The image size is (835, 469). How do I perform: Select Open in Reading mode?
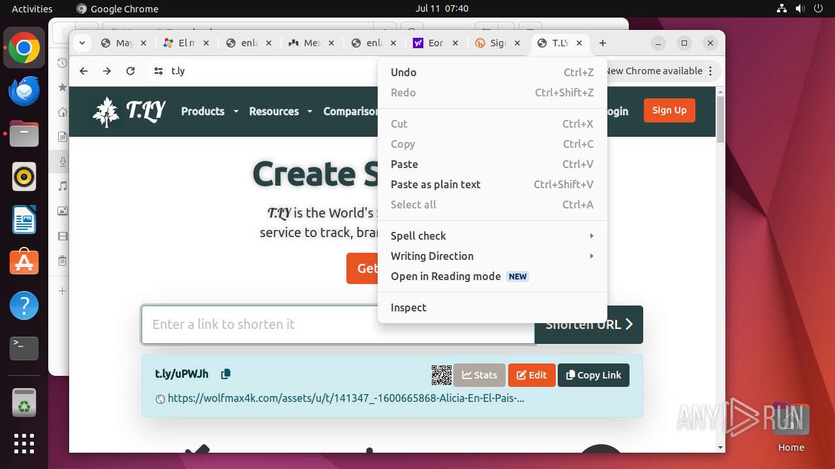tap(493, 276)
